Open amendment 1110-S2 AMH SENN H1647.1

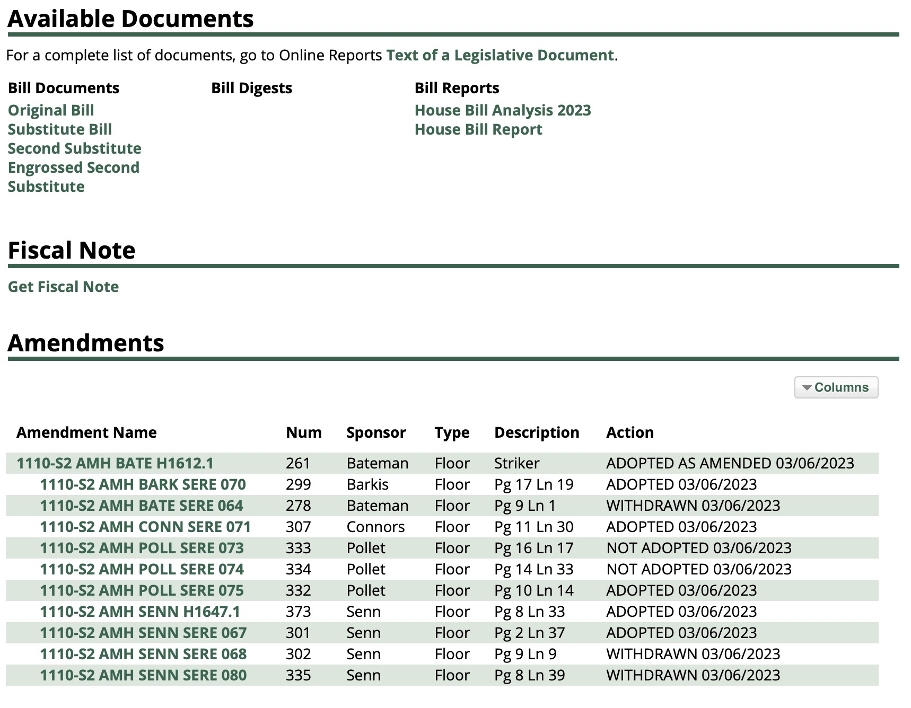tap(140, 612)
